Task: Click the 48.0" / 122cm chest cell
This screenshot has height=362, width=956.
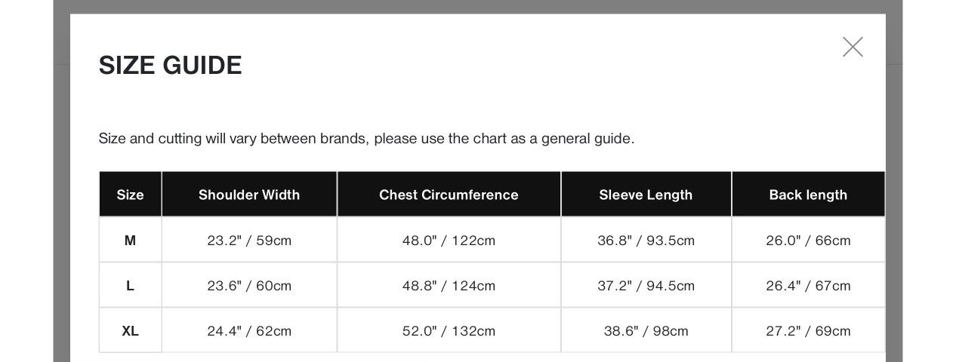Action: pyautogui.click(x=449, y=240)
